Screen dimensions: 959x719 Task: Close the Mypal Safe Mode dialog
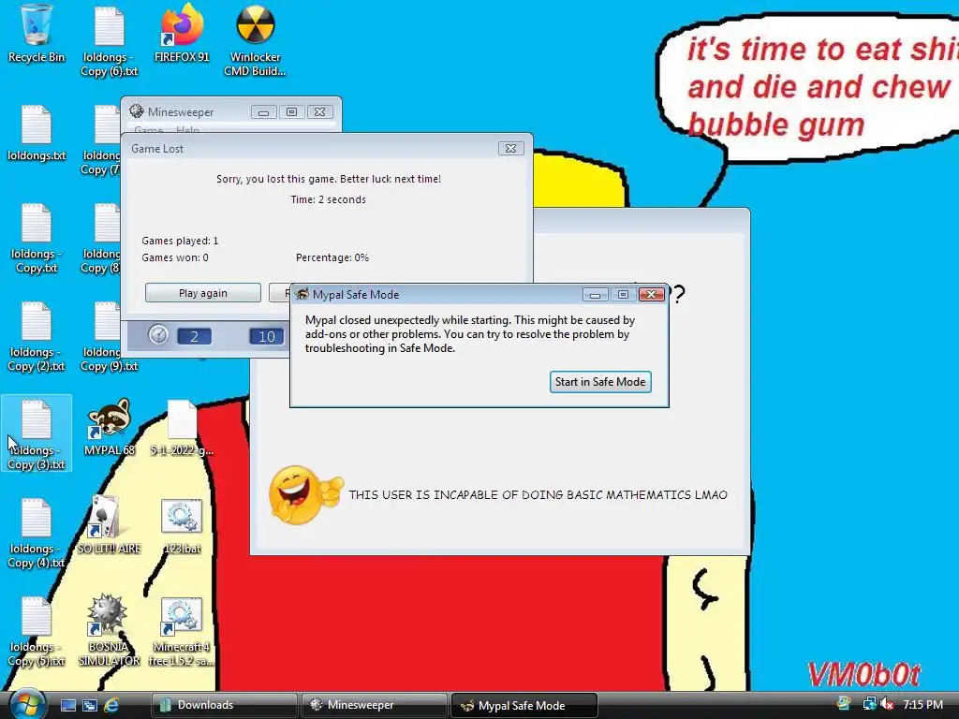tap(652, 294)
